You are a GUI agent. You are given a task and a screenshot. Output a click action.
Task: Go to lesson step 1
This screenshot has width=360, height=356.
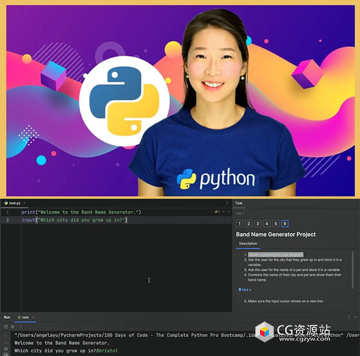[239, 224]
